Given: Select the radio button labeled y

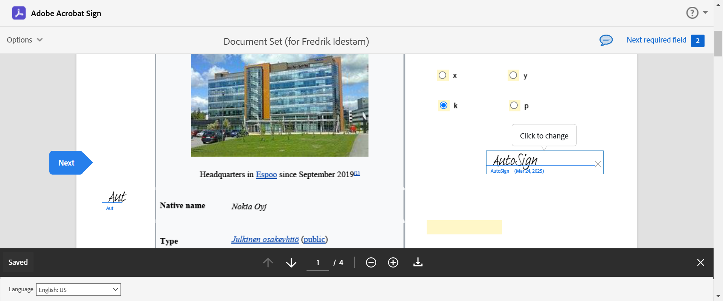Looking at the screenshot, I should 513,75.
